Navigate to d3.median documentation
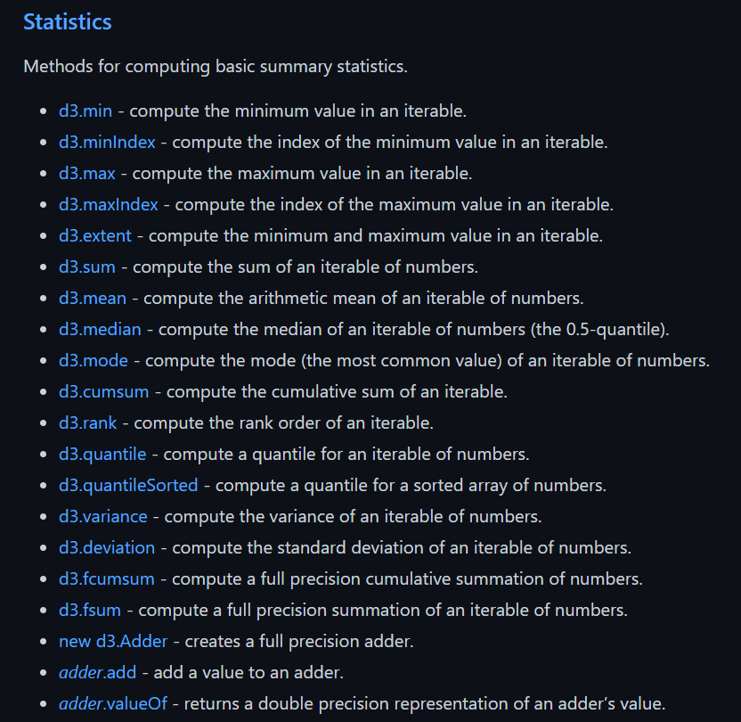This screenshot has width=741, height=722. [x=100, y=330]
